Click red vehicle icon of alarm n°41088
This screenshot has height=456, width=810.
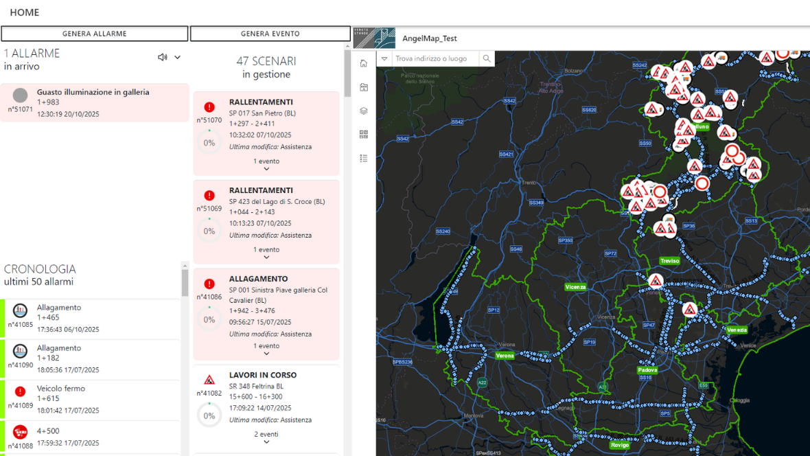[20, 432]
